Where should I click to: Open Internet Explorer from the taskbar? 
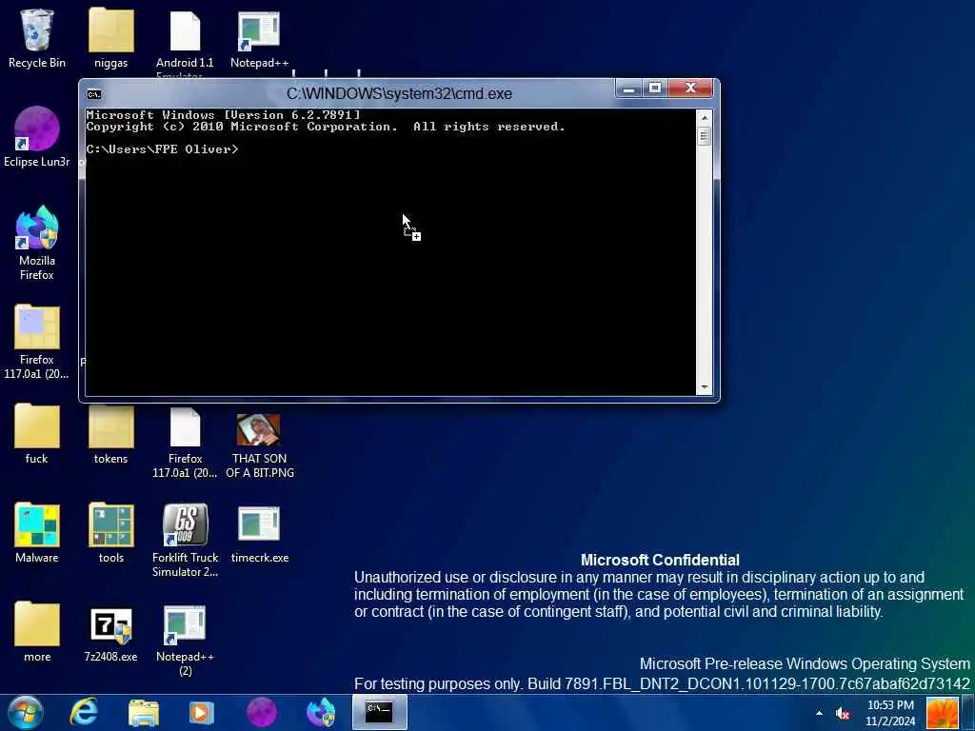point(84,712)
